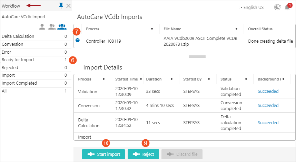
Task: Open Background Process column menu dot
Action: (283, 79)
